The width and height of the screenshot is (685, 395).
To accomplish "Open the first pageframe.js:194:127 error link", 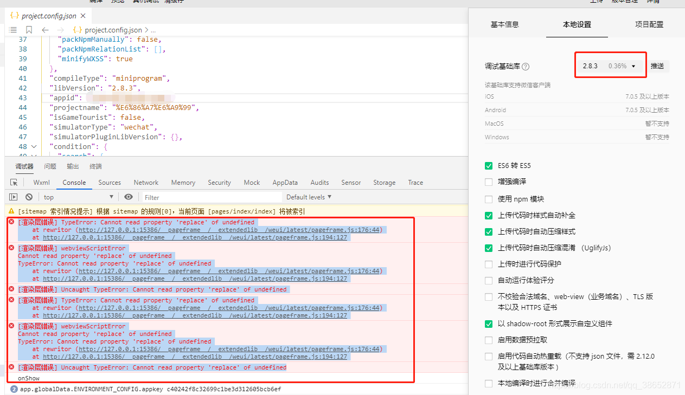I will pyautogui.click(x=195, y=237).
